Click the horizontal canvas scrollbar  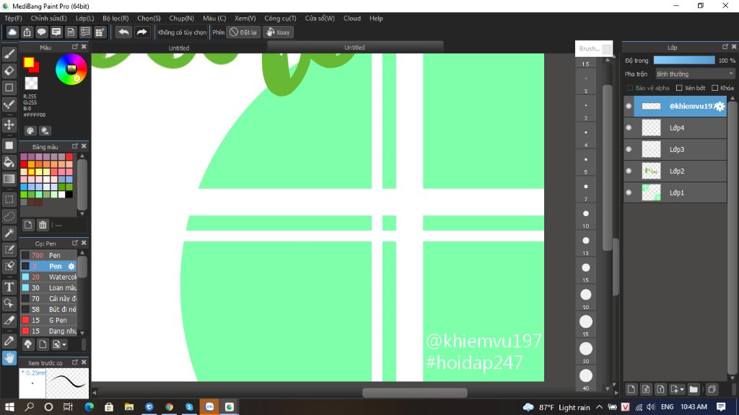pyautogui.click(x=415, y=393)
